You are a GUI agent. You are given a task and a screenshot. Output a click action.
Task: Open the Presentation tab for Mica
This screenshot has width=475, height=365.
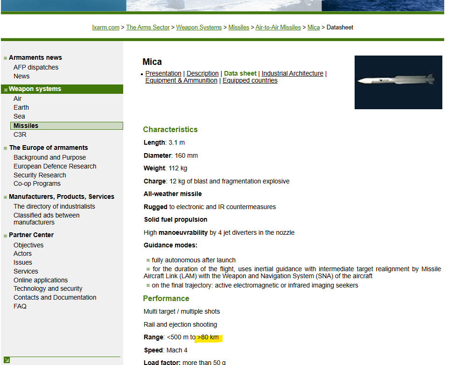(163, 73)
